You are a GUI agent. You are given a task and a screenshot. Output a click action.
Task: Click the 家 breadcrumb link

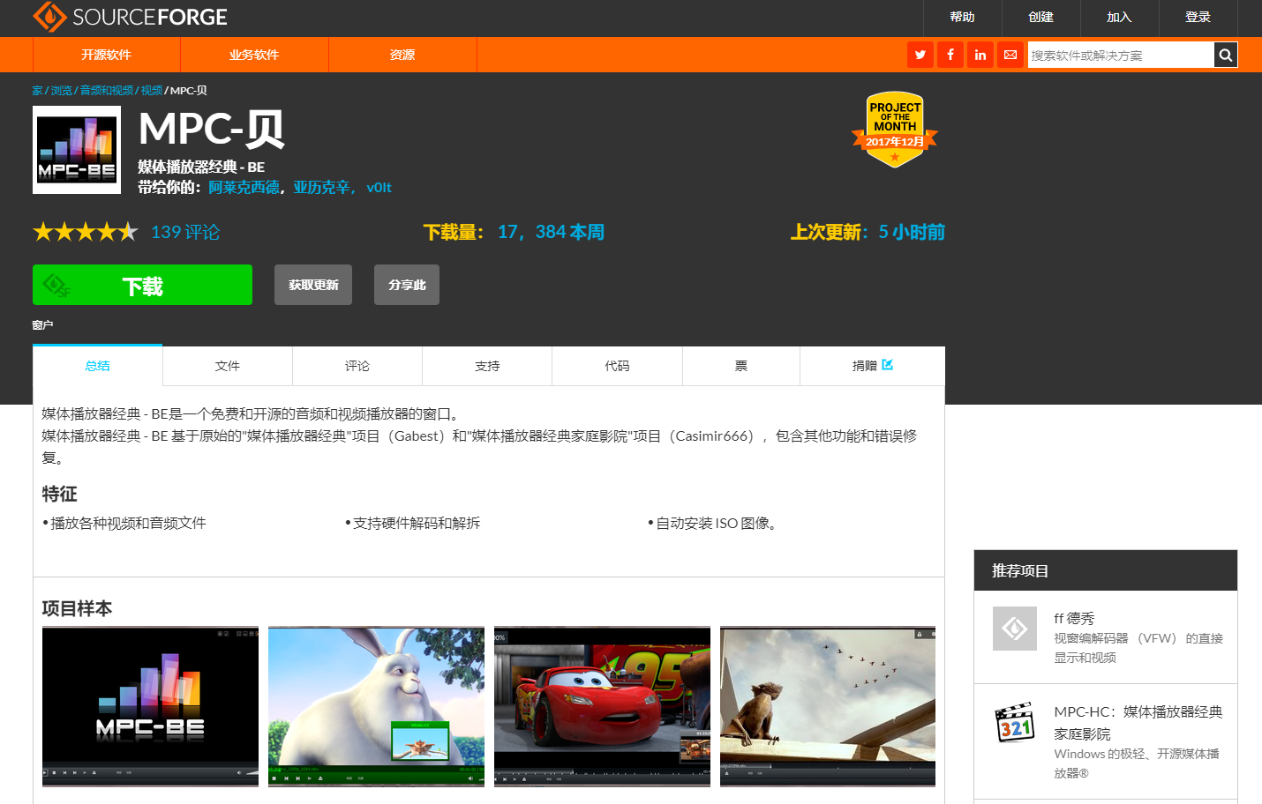tap(37, 91)
